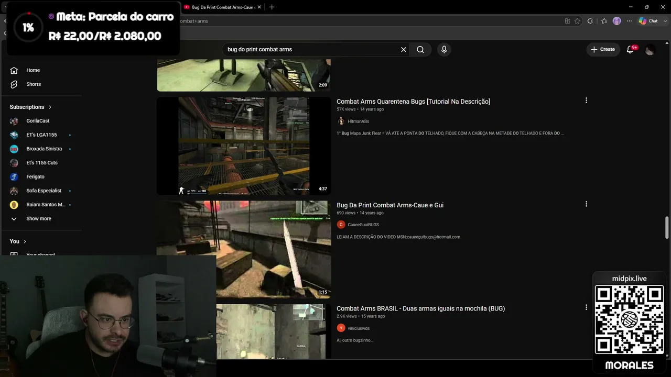
Task: Read the description starting '1° Bug Mapa Junk Flear'
Action: pos(450,134)
